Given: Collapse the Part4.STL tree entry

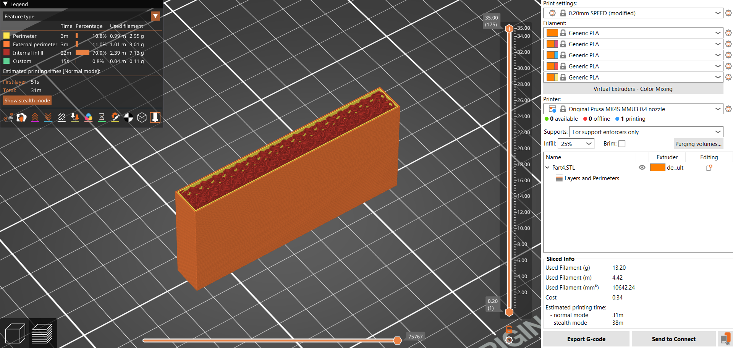Looking at the screenshot, I should point(547,167).
